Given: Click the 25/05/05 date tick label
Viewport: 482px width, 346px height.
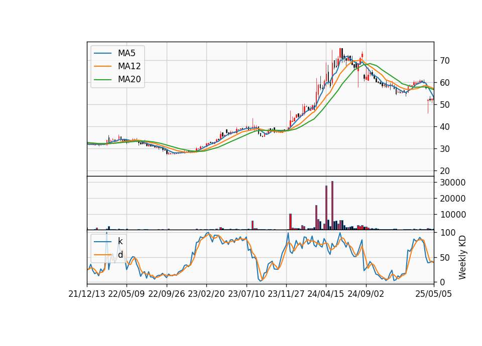Looking at the screenshot, I should tap(434, 294).
